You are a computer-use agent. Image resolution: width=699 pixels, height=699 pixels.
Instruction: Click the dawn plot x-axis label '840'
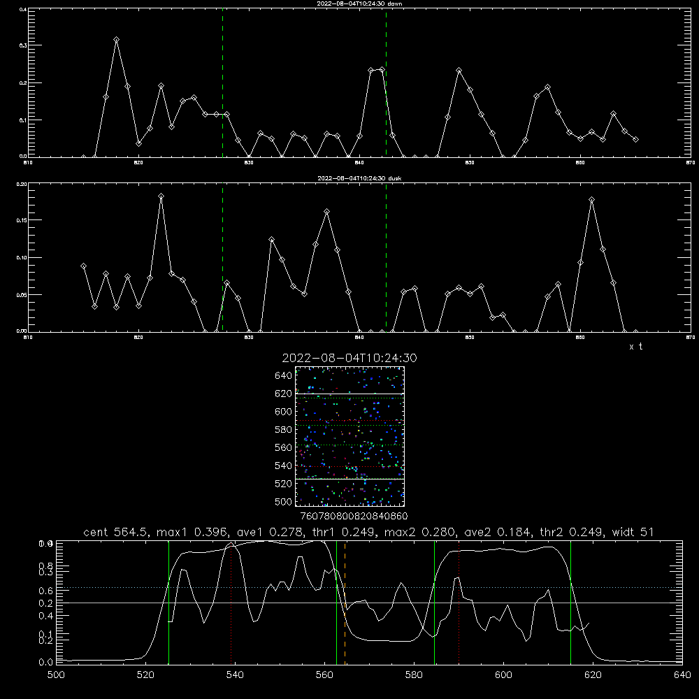pyautogui.click(x=359, y=163)
